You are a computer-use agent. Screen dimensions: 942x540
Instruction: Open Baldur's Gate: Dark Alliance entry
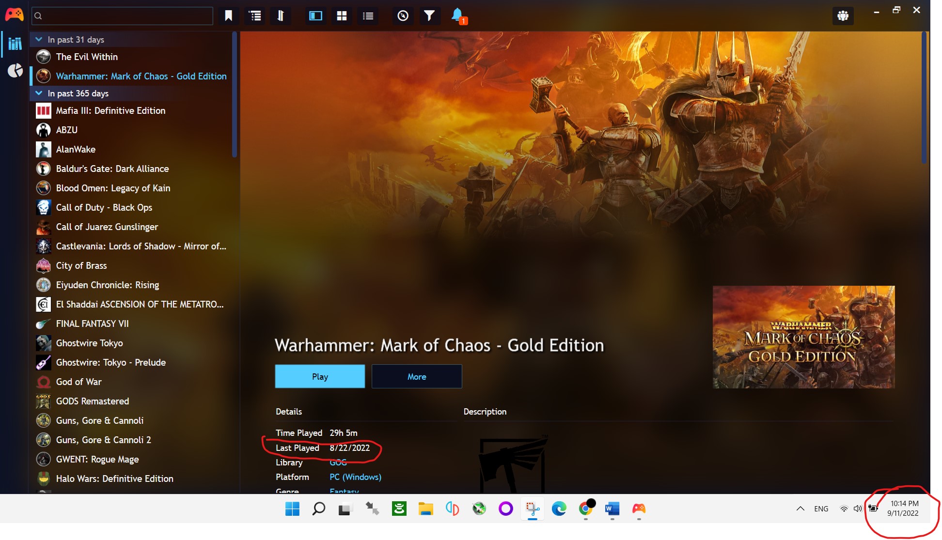[131, 169]
